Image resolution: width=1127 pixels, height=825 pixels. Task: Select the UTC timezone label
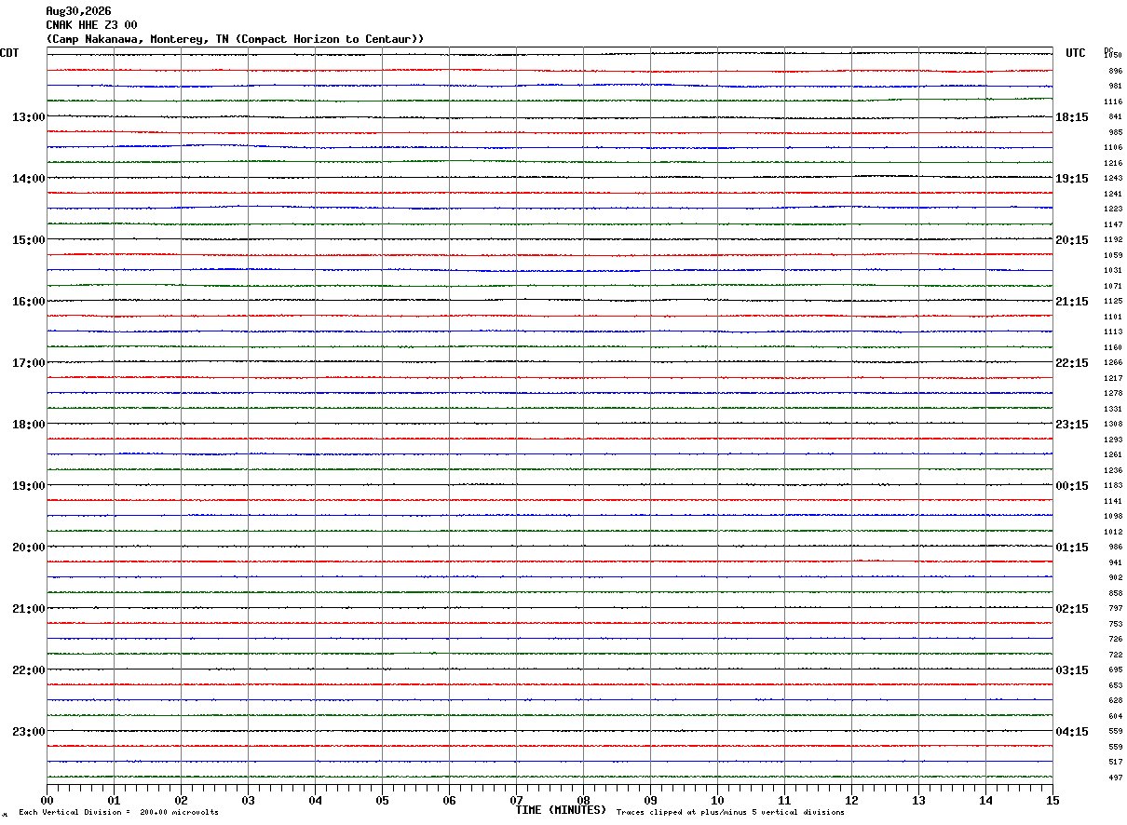(1076, 53)
